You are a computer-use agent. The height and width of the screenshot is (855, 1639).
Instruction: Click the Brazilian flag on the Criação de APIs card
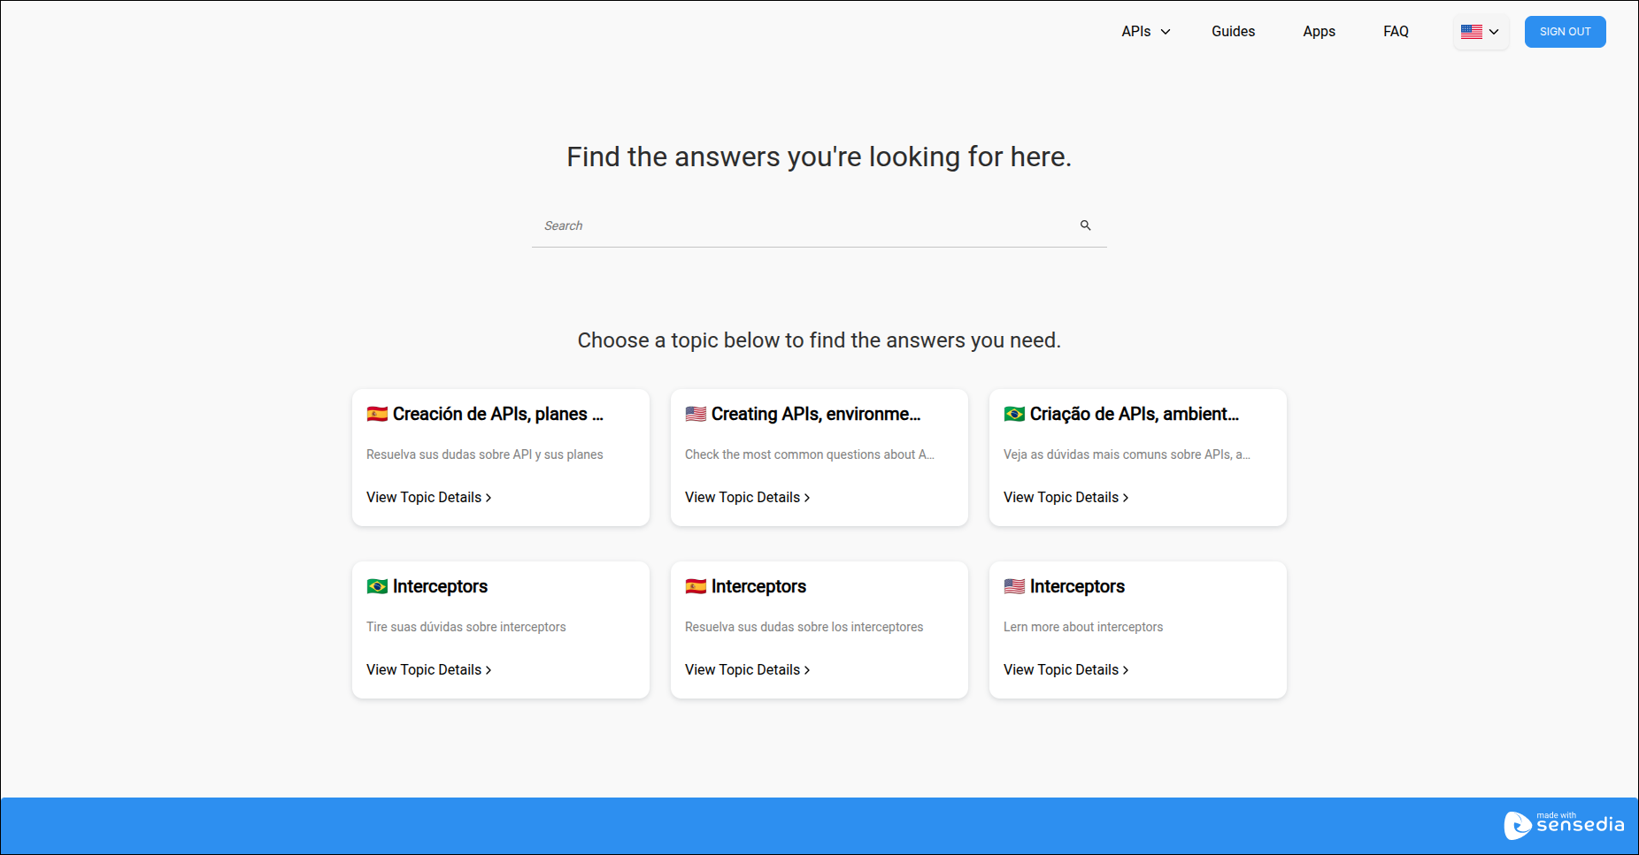1014,413
